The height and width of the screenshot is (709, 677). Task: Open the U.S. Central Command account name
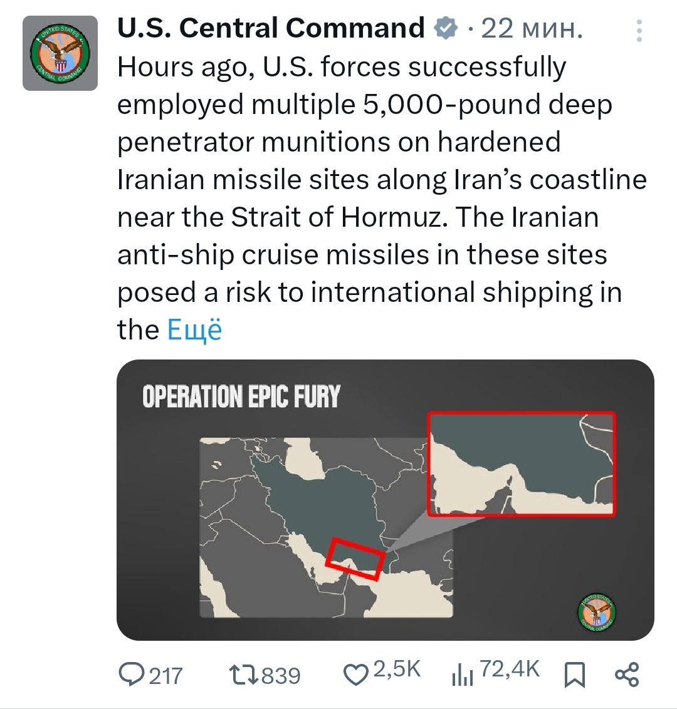tap(271, 29)
